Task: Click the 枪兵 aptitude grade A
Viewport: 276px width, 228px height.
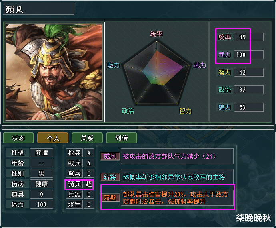Action: pos(89,153)
